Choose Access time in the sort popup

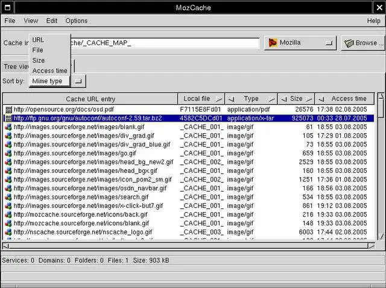tap(49, 70)
